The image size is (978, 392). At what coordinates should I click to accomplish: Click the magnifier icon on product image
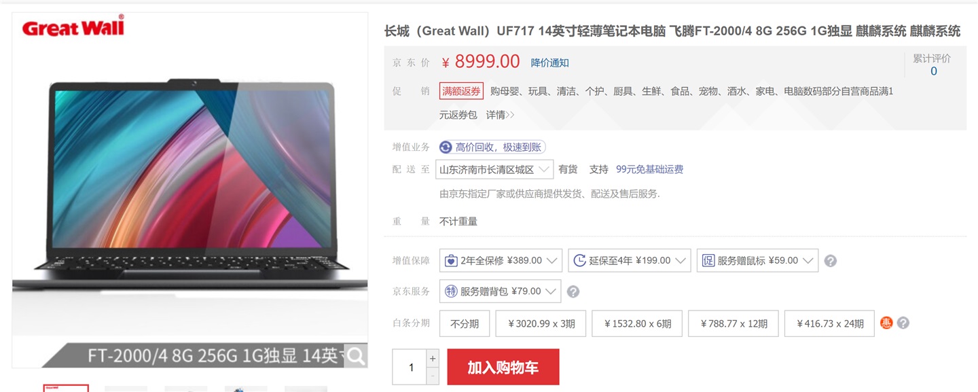356,355
